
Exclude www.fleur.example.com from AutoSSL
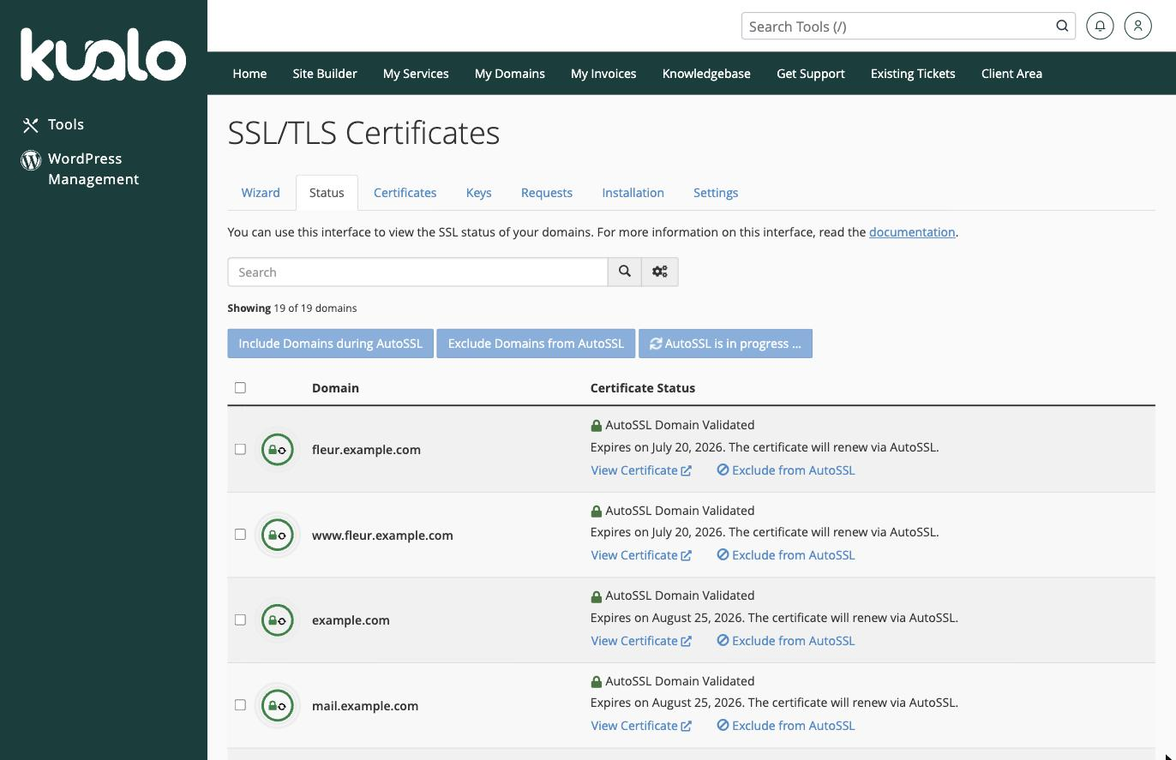click(786, 555)
